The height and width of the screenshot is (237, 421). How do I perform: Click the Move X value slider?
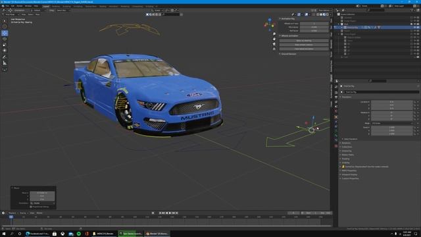click(x=42, y=193)
